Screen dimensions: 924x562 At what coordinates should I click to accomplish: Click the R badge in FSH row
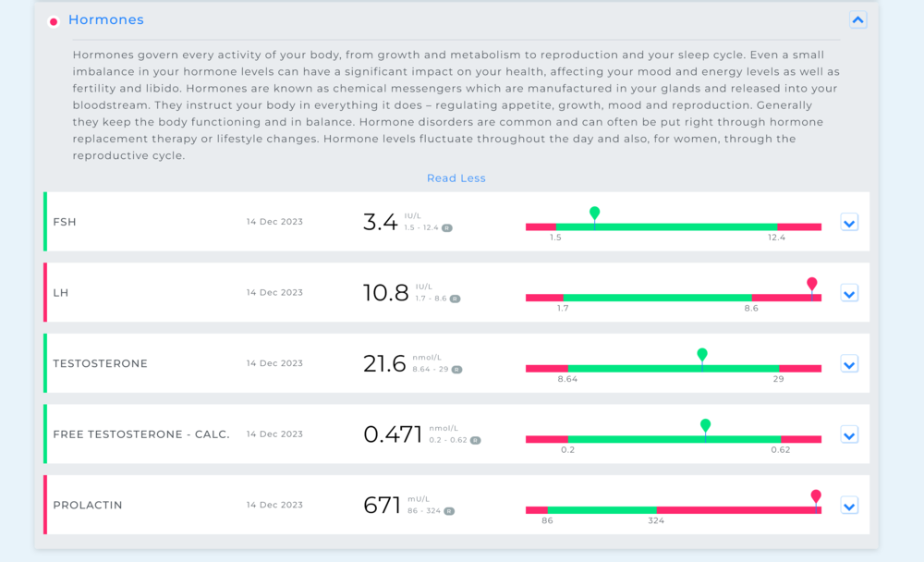(447, 227)
